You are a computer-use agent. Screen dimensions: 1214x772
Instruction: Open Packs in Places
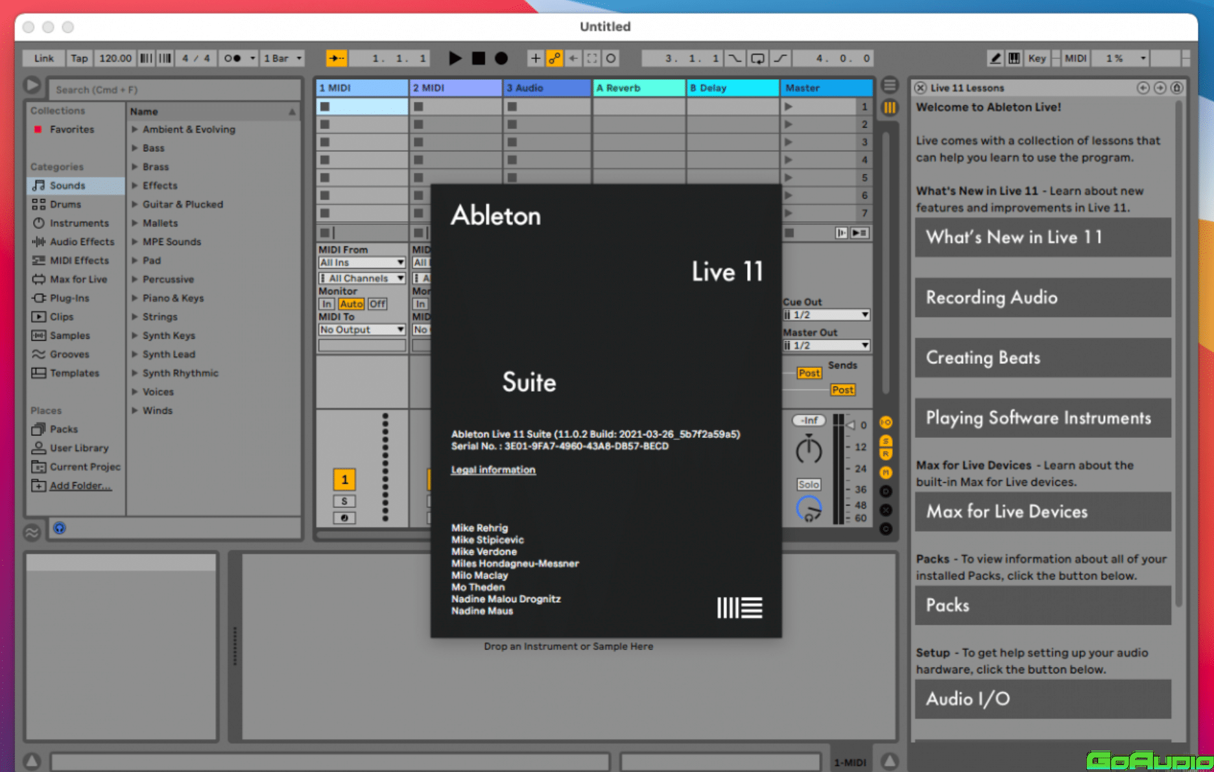[x=64, y=429]
